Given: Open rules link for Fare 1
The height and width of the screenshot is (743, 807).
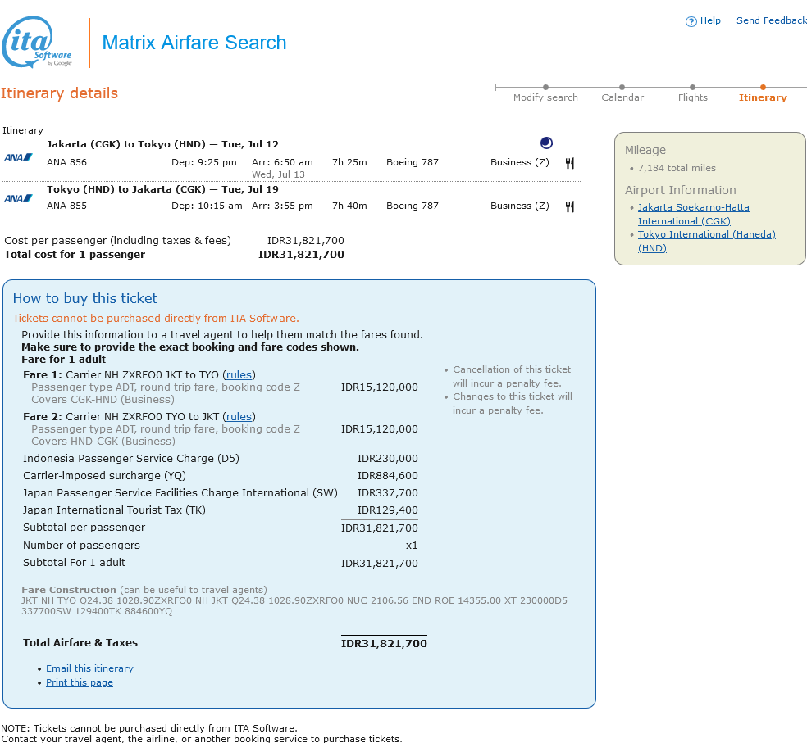Looking at the screenshot, I should (239, 375).
